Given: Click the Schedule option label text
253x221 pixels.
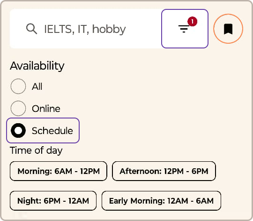Looking at the screenshot, I should (52, 131).
